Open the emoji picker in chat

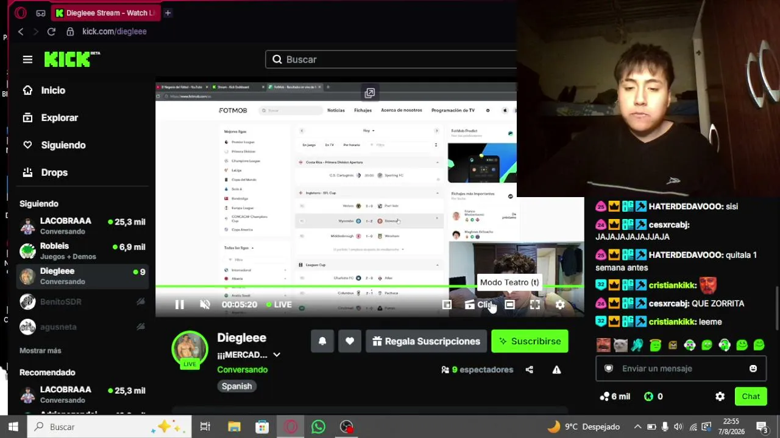753,369
